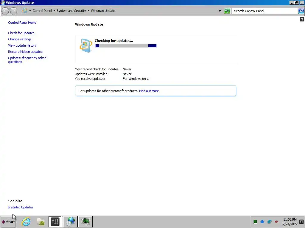Click the Find out more link
Screen dimensions: 305x228
[x=149, y=91]
